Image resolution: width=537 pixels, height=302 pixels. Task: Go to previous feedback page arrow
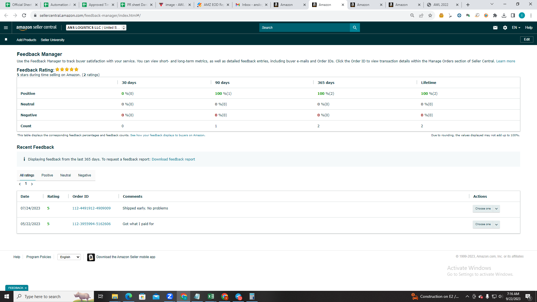click(x=20, y=184)
